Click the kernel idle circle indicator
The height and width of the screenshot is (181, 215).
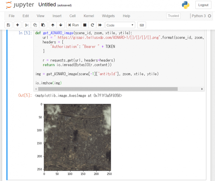(209, 16)
